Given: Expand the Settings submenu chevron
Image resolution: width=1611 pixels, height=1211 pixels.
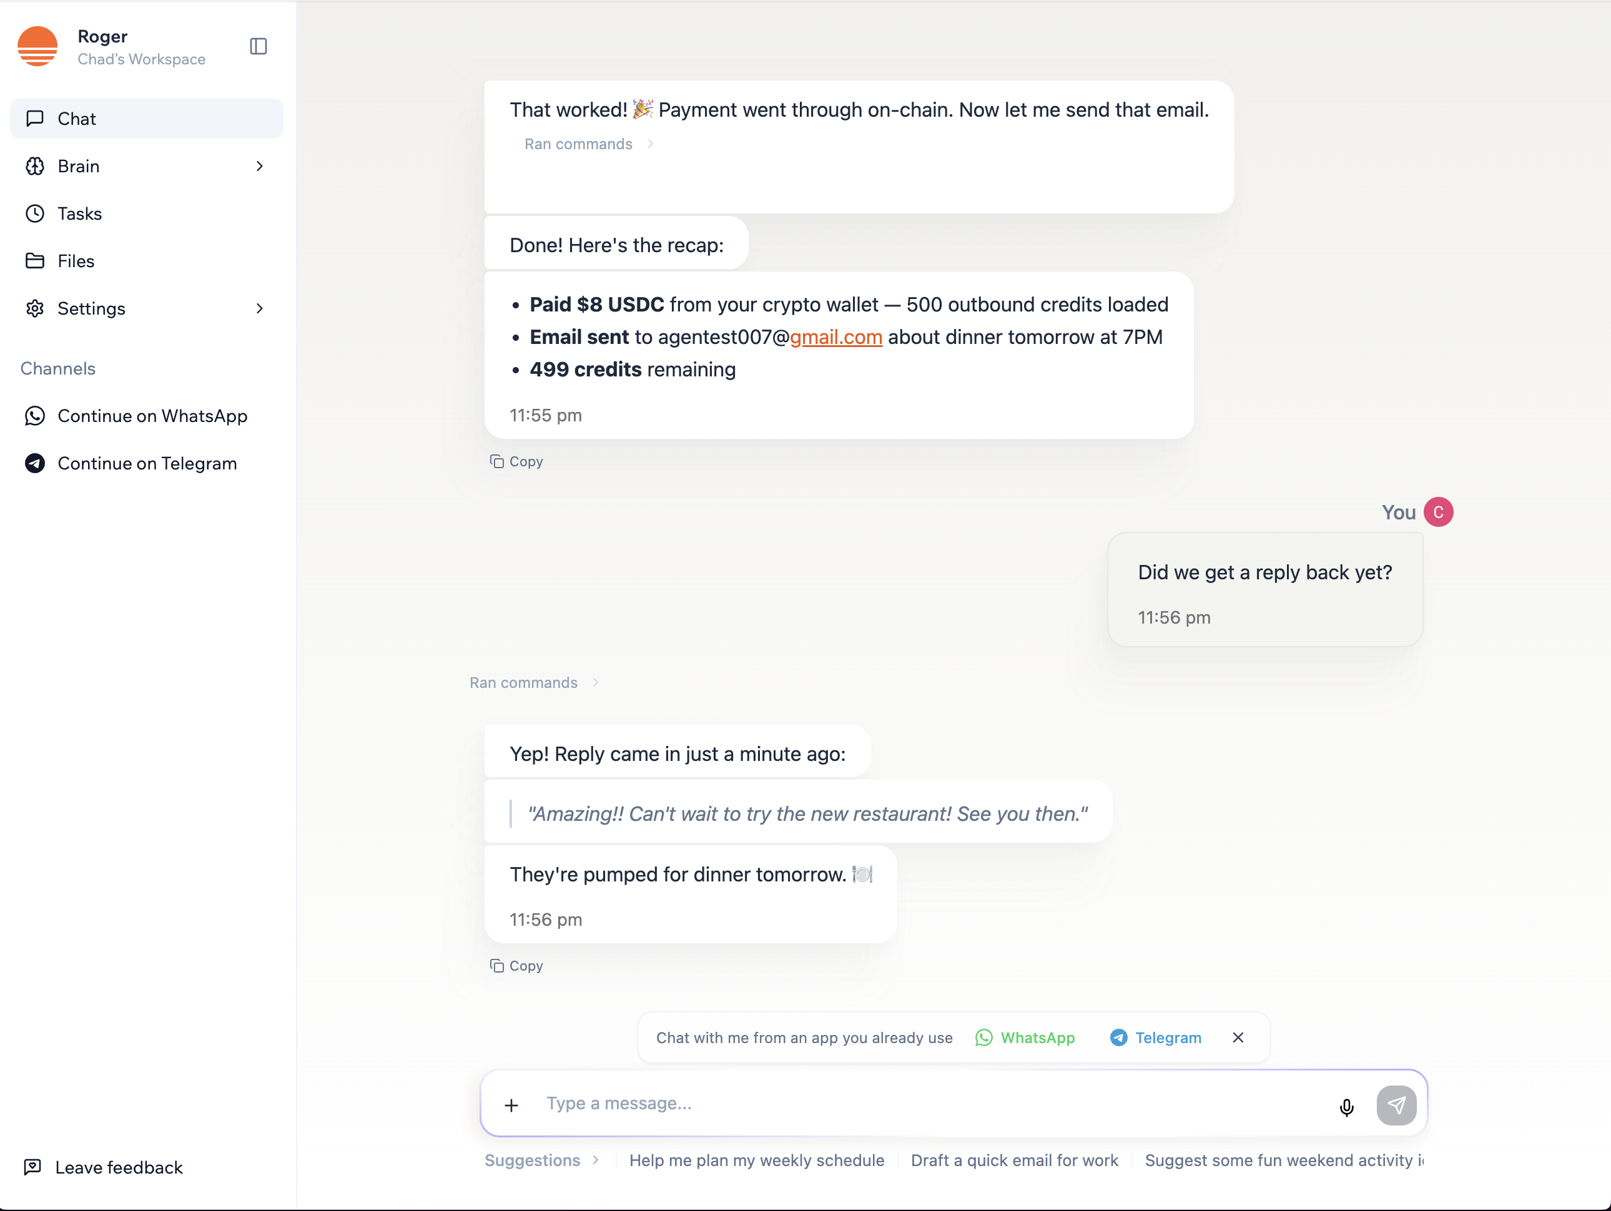Looking at the screenshot, I should [259, 308].
